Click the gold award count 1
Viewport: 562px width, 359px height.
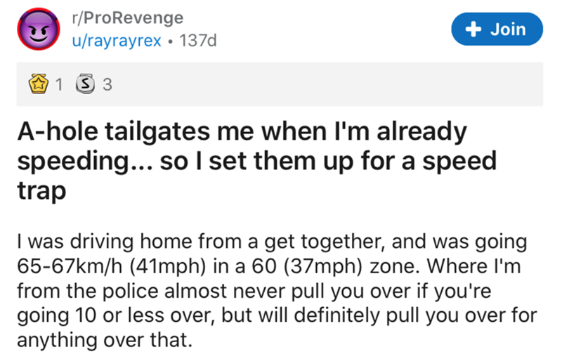click(60, 86)
